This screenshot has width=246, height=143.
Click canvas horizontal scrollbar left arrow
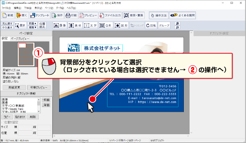pyautogui.click(x=54, y=136)
